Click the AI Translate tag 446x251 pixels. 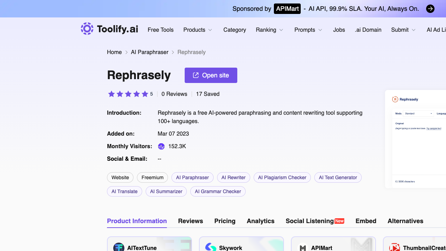point(124,191)
